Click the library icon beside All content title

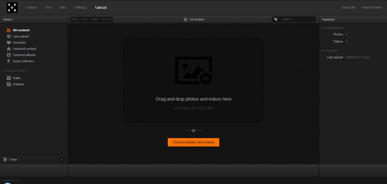click(x=185, y=19)
